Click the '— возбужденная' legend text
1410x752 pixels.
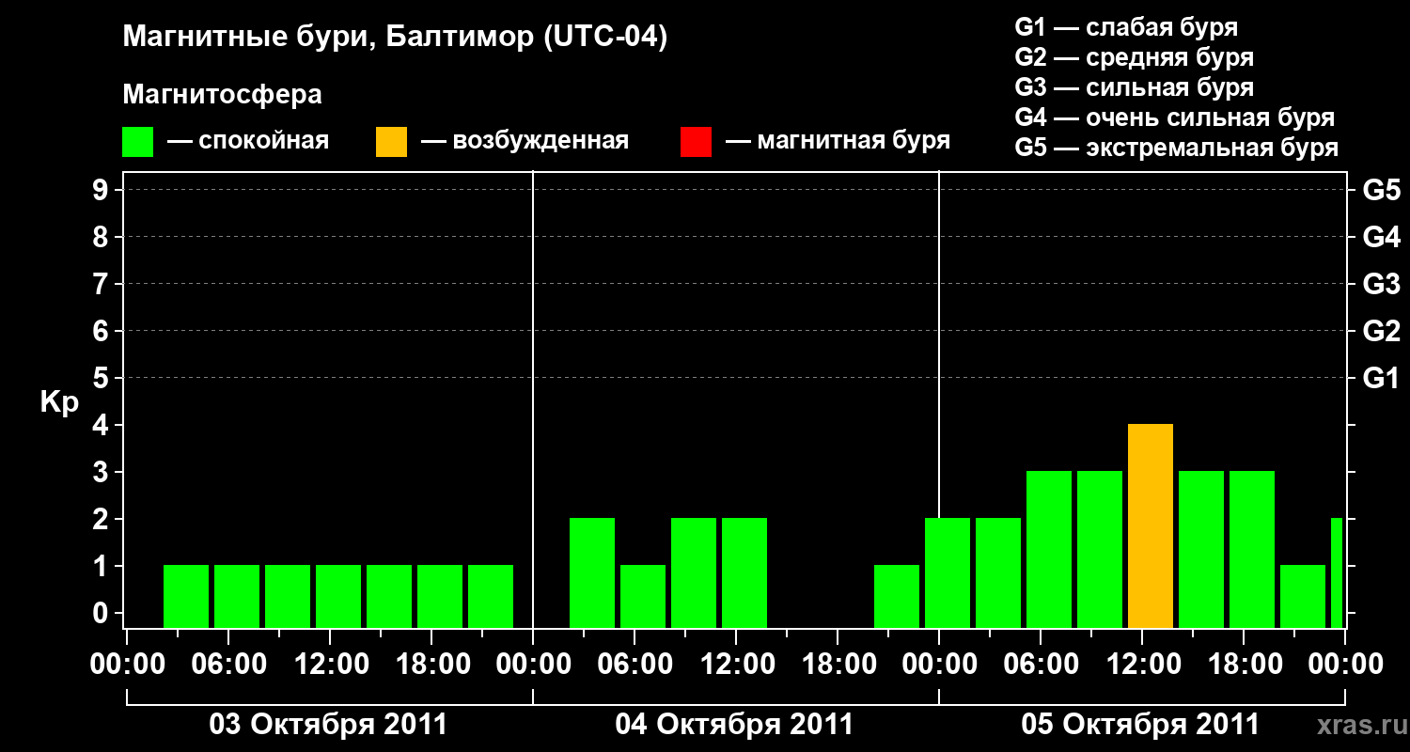525,142
